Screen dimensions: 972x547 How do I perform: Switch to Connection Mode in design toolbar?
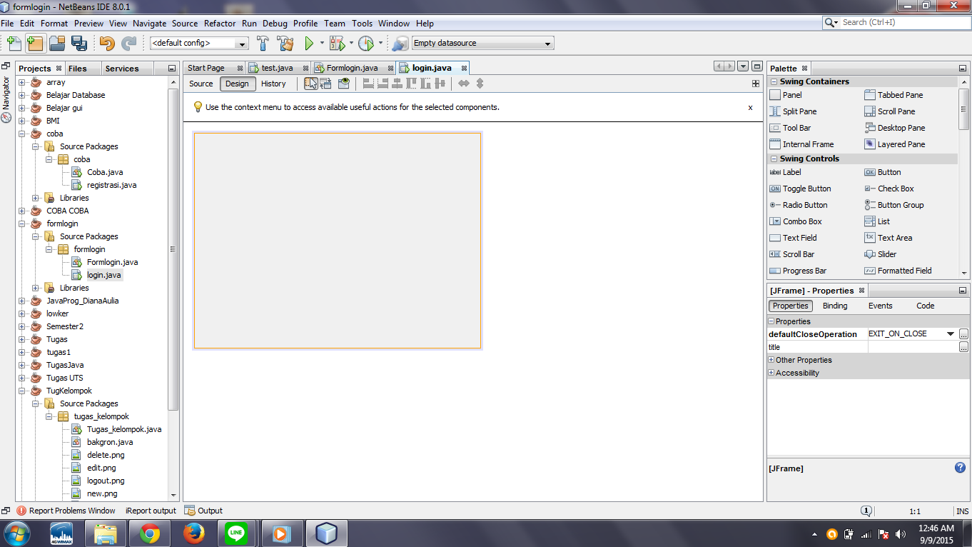pyautogui.click(x=325, y=84)
